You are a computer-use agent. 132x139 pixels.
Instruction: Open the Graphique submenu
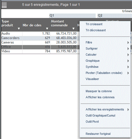tap(105, 61)
